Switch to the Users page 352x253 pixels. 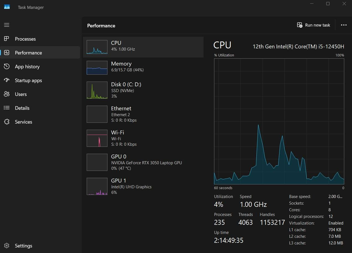pyautogui.click(x=40, y=94)
